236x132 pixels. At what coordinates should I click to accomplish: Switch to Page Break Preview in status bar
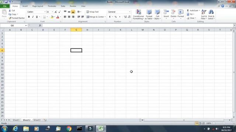click(203, 123)
